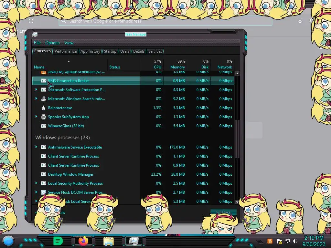
Task: Click End task button
Action: [223, 212]
